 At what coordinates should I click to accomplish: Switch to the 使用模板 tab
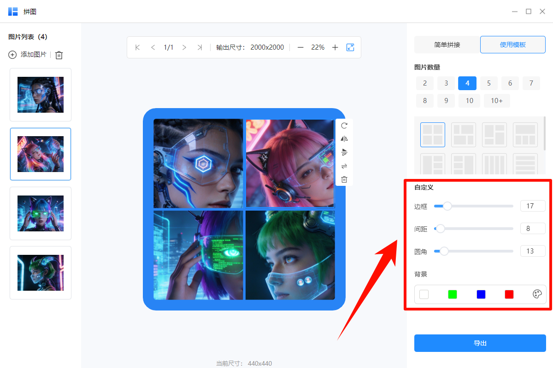pyautogui.click(x=512, y=44)
